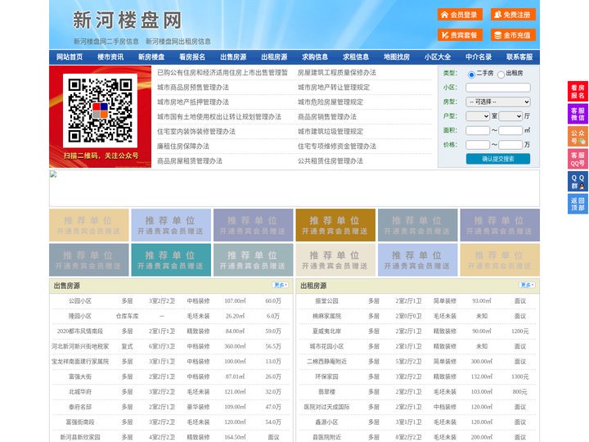The width and height of the screenshot is (589, 442).
Task: Click the maximum 价格 input field
Action: coord(510,145)
